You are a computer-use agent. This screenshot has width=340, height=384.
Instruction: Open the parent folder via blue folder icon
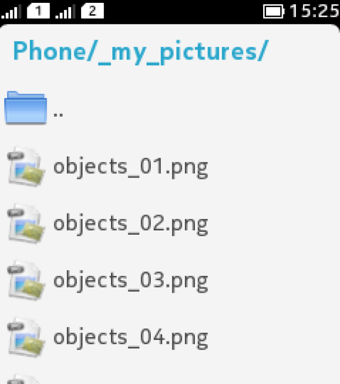pyautogui.click(x=26, y=108)
